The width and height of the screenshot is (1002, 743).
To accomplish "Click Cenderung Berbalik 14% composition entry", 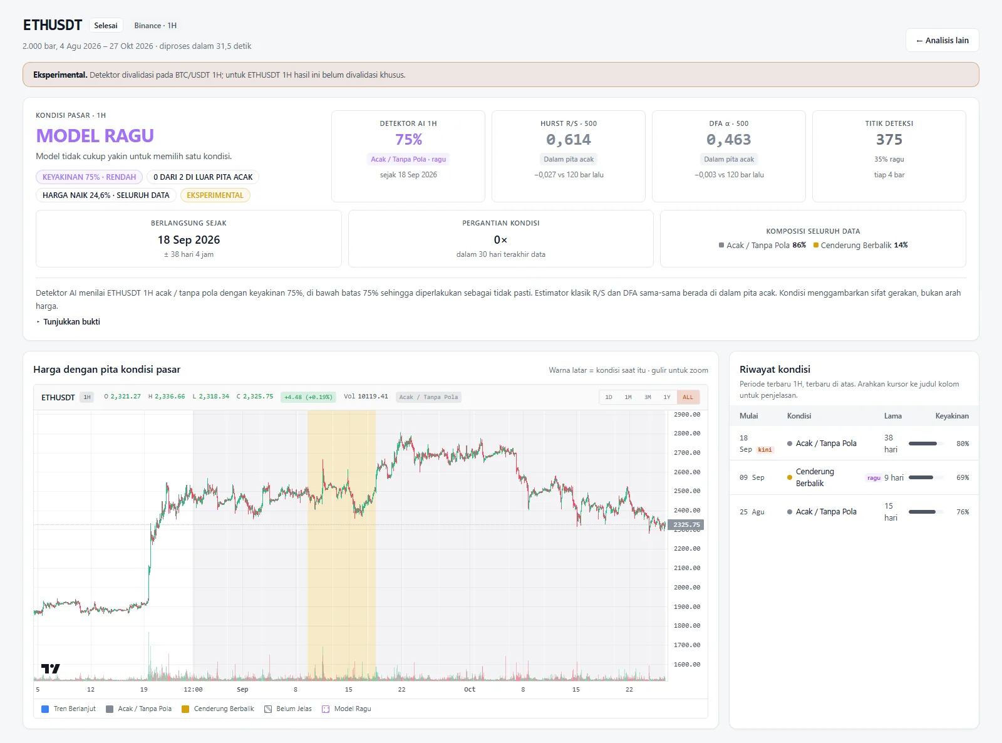I will point(860,246).
